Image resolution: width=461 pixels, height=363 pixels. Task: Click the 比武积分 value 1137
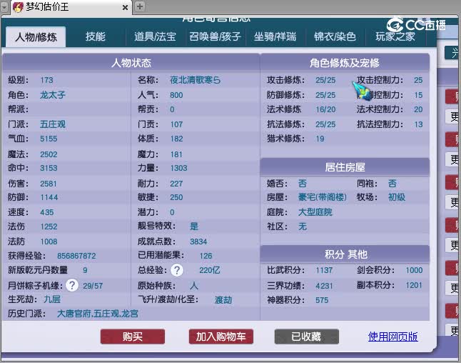coord(324,270)
